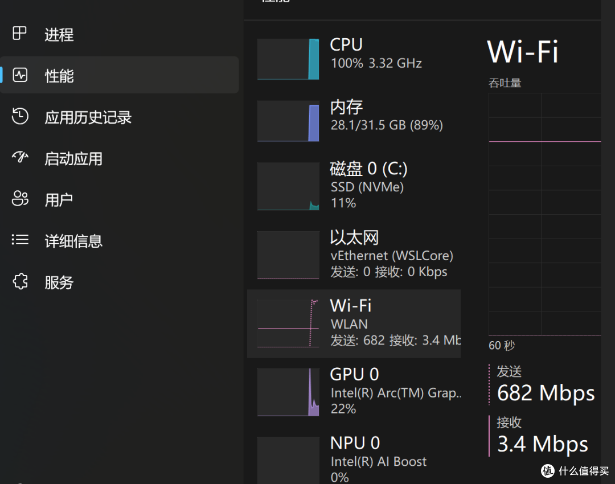Click the 接收 label in details pane

tap(509, 423)
